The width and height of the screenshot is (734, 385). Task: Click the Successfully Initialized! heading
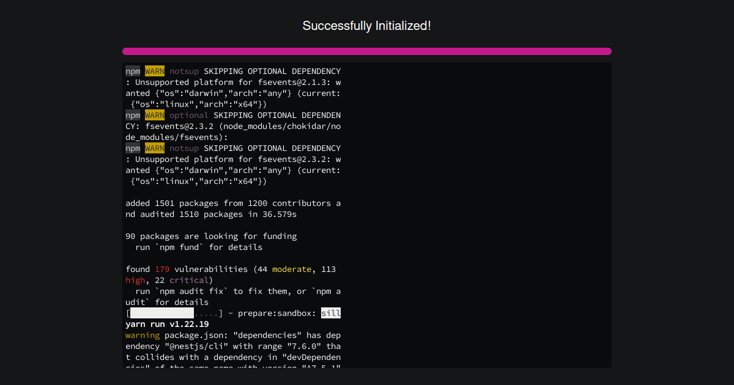click(366, 26)
